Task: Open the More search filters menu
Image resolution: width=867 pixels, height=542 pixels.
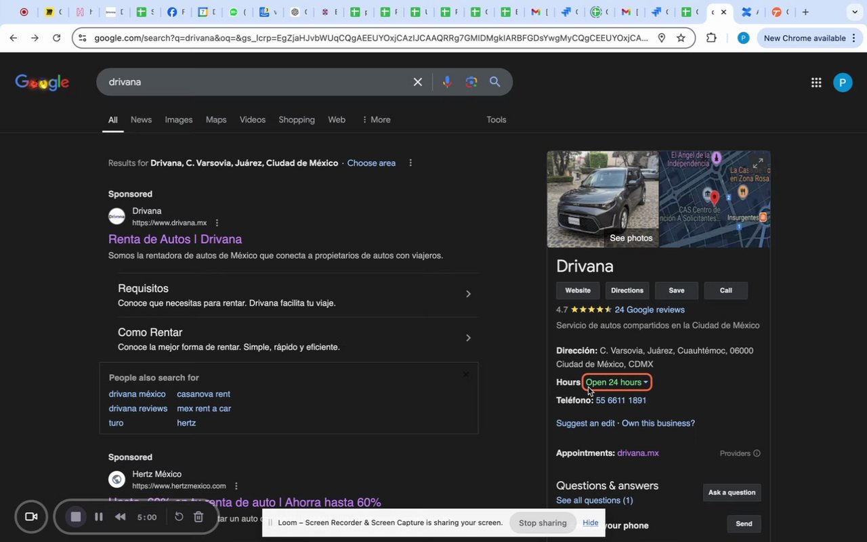Action: pyautogui.click(x=376, y=120)
